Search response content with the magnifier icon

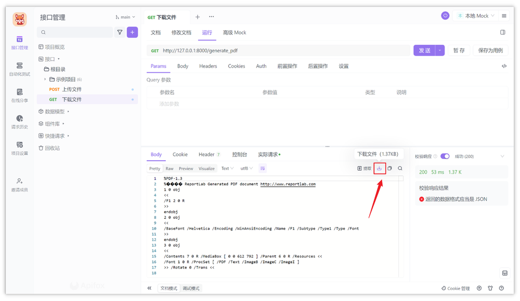pyautogui.click(x=400, y=168)
